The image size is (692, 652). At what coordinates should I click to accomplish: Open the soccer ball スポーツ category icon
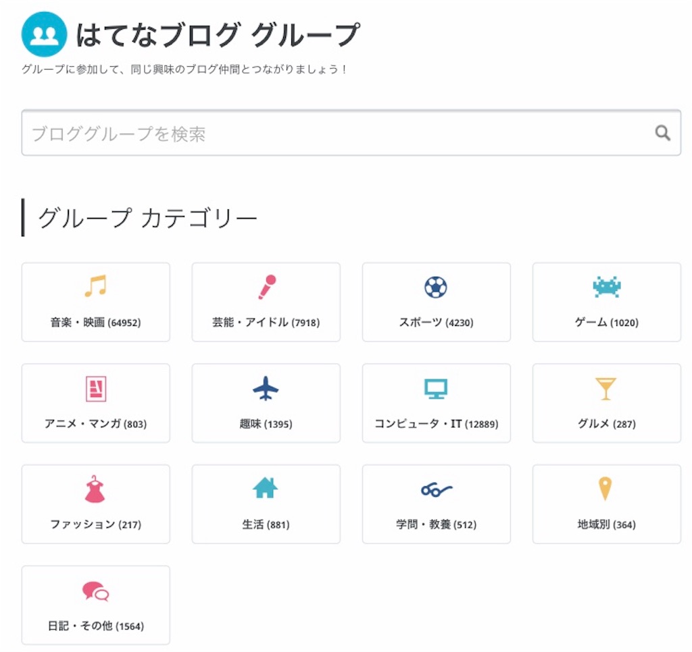coord(436,287)
